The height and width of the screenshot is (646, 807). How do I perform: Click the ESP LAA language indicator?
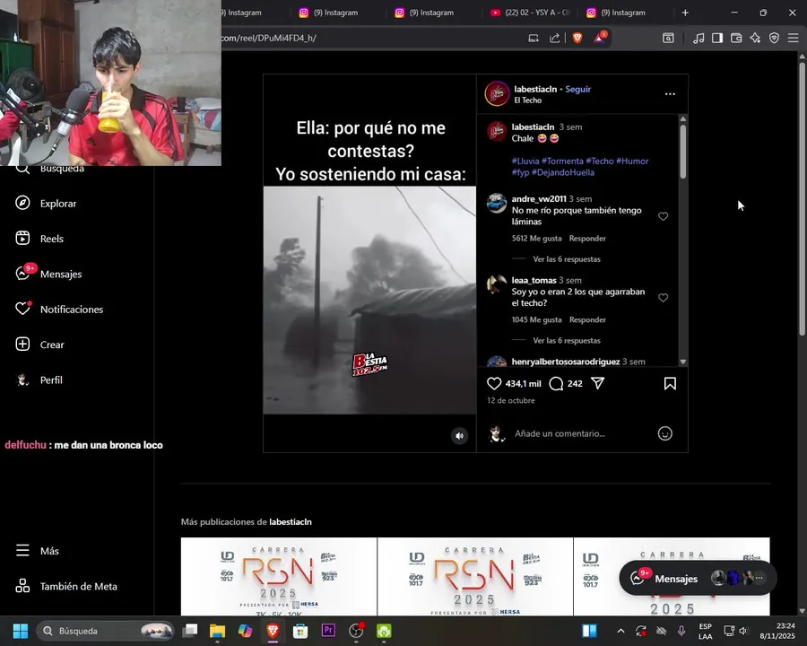pyautogui.click(x=705, y=631)
